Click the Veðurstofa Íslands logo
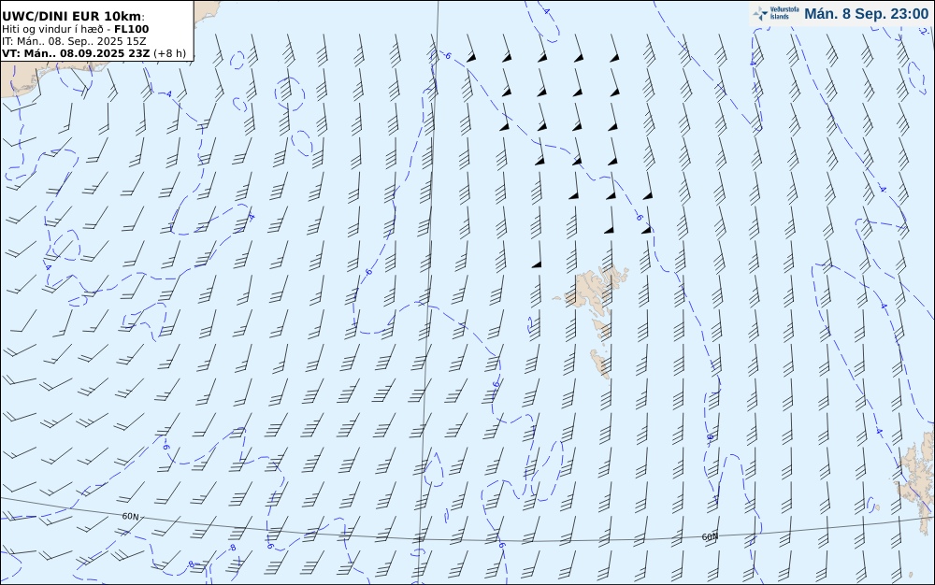This screenshot has height=585, width=935. 776,14
